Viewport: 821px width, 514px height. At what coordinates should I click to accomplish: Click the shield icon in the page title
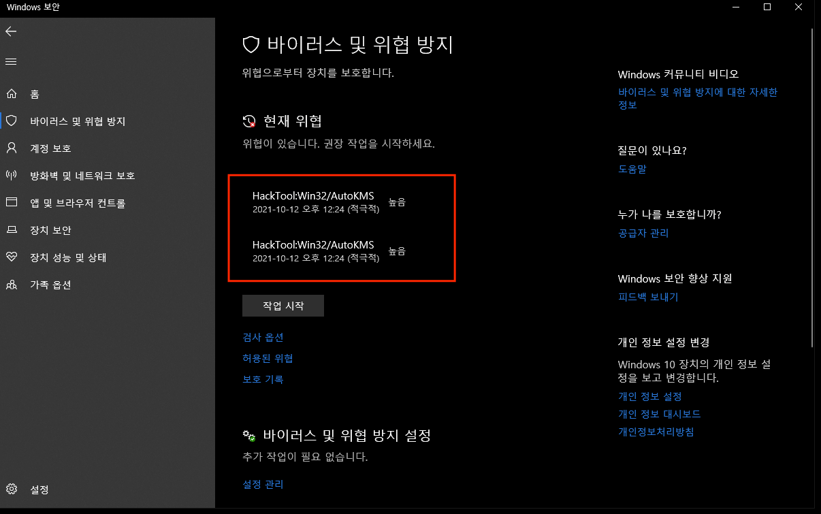point(252,46)
